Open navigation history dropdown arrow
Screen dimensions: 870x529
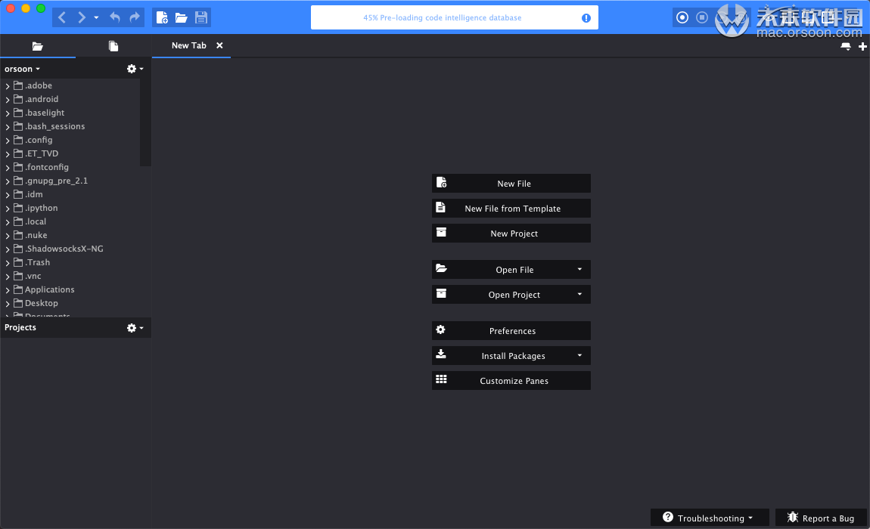[97, 17]
